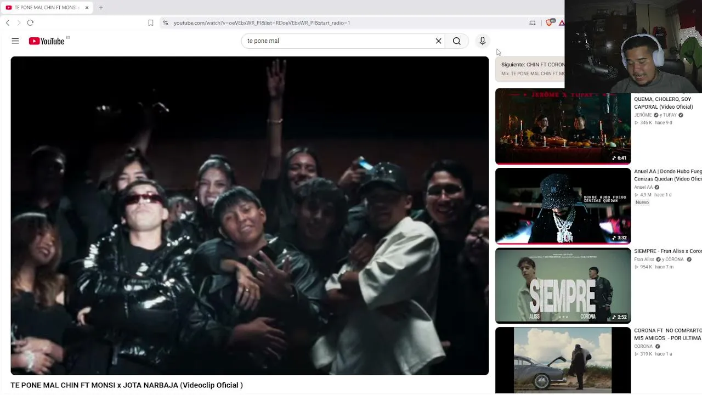Image resolution: width=702 pixels, height=395 pixels.
Task: Open the QUEMA, CHOLERO, SOY CAPORAL thumbnail
Action: pyautogui.click(x=563, y=127)
